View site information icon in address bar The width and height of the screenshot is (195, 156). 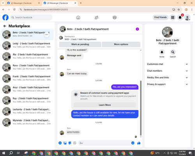21,9
